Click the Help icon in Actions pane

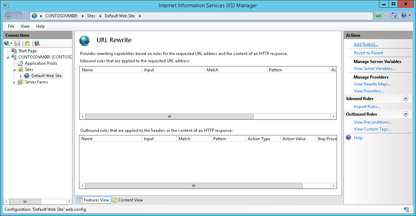(349, 138)
